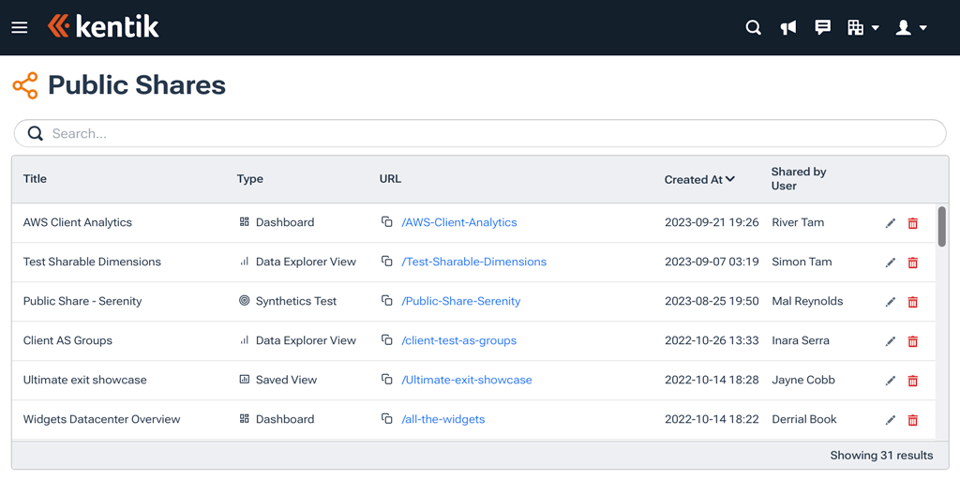Click the Ultimate exit showcase title

pos(85,380)
